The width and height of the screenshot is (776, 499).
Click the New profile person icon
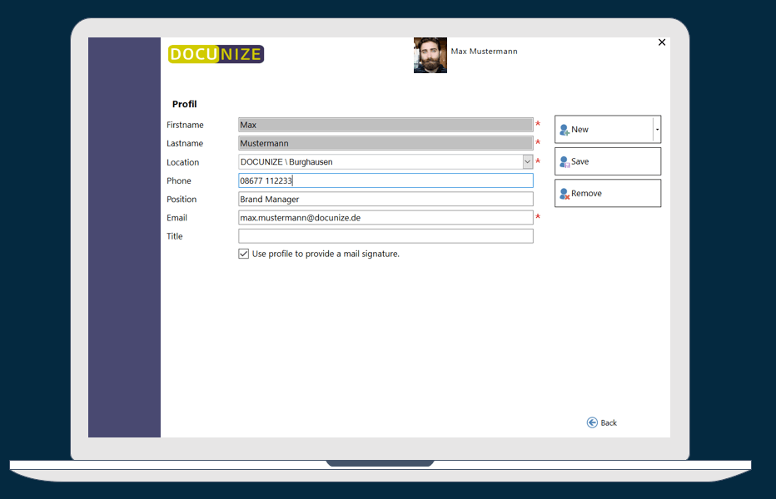pyautogui.click(x=565, y=130)
